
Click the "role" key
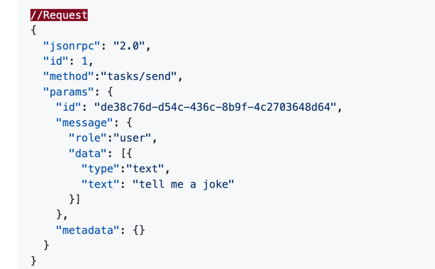pos(87,138)
